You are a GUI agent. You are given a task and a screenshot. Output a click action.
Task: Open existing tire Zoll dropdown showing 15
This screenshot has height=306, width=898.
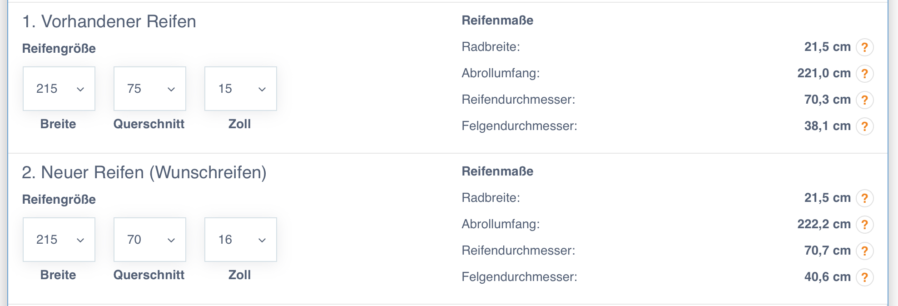[x=241, y=89]
